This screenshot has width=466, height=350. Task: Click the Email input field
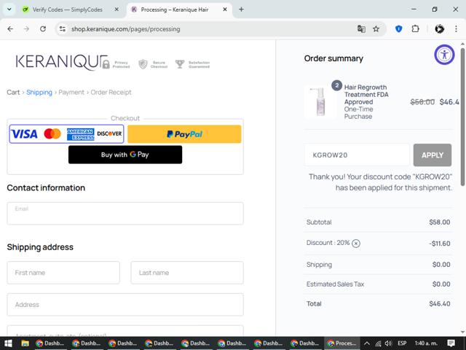(x=125, y=214)
